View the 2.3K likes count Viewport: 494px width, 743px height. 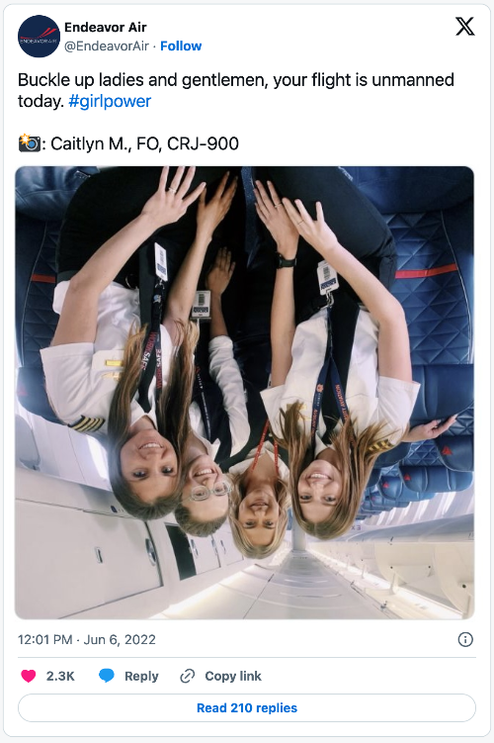coord(60,676)
